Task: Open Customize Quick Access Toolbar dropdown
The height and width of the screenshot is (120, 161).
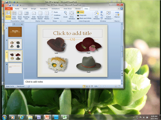Action: tap(20, 5)
